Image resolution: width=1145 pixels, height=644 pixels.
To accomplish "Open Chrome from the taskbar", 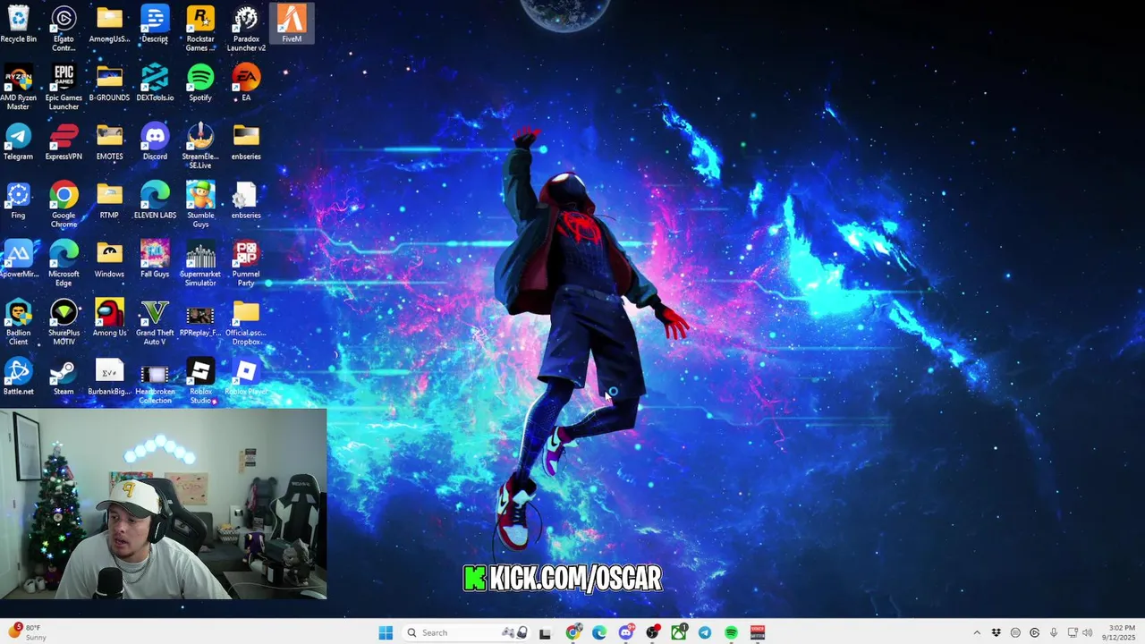I will 573,632.
